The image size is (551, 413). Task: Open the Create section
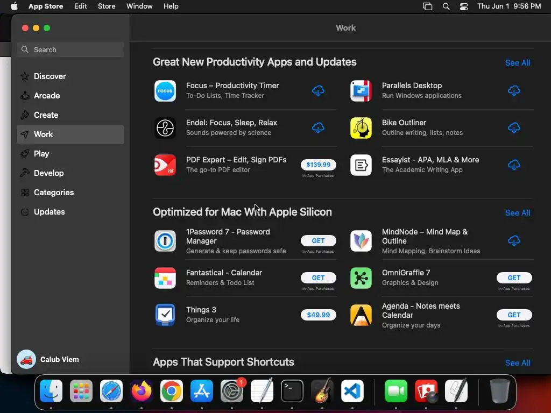point(70,115)
